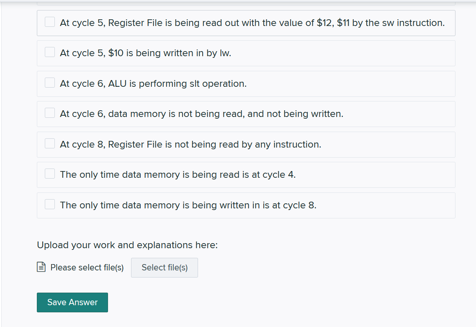Click the document icon beside Please select file(s)
This screenshot has width=476, height=327.
[41, 267]
